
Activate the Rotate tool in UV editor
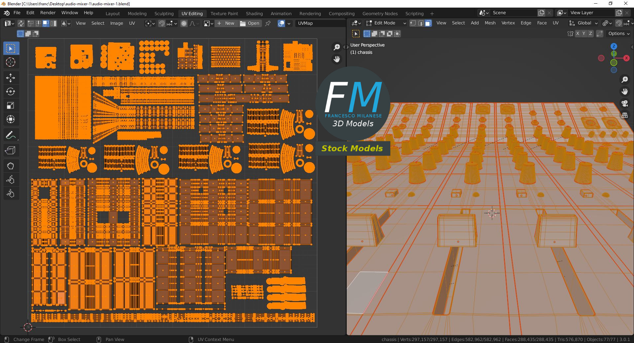click(11, 91)
